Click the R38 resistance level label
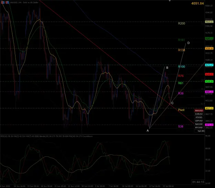Screen dimensions: 215x188 (x=181, y=93)
